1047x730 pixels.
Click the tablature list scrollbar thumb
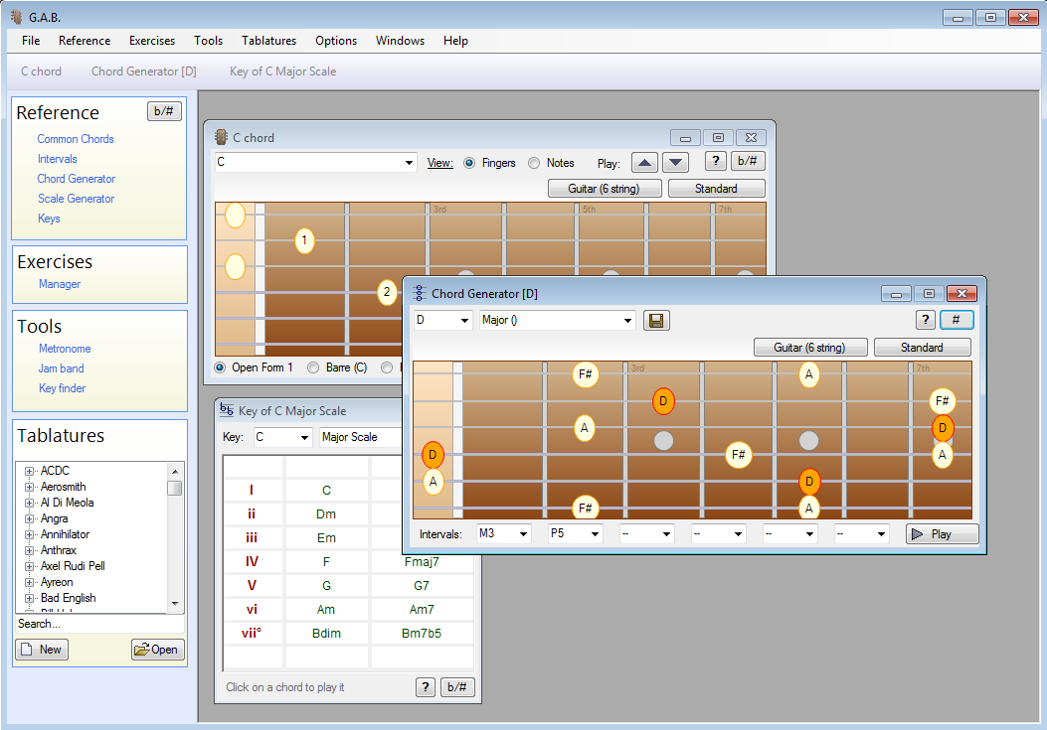click(175, 488)
